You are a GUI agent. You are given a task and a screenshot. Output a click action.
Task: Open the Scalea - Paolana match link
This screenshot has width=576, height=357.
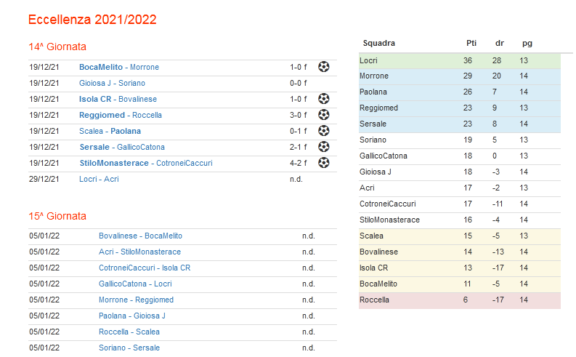click(x=110, y=132)
